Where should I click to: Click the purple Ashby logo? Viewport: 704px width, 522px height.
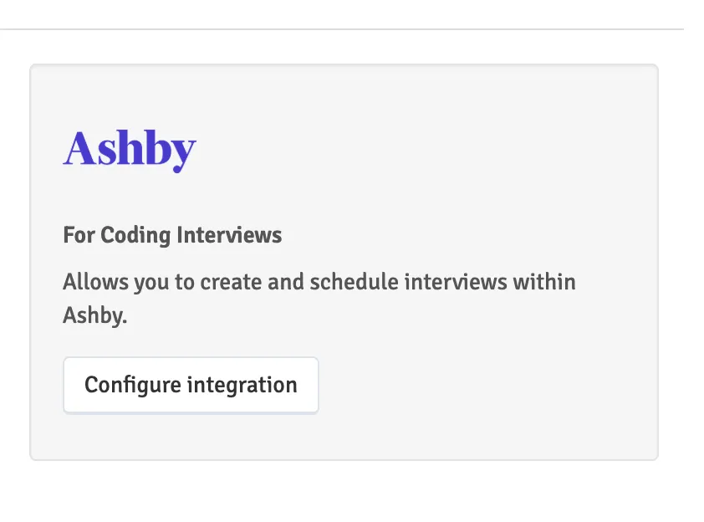click(x=130, y=150)
